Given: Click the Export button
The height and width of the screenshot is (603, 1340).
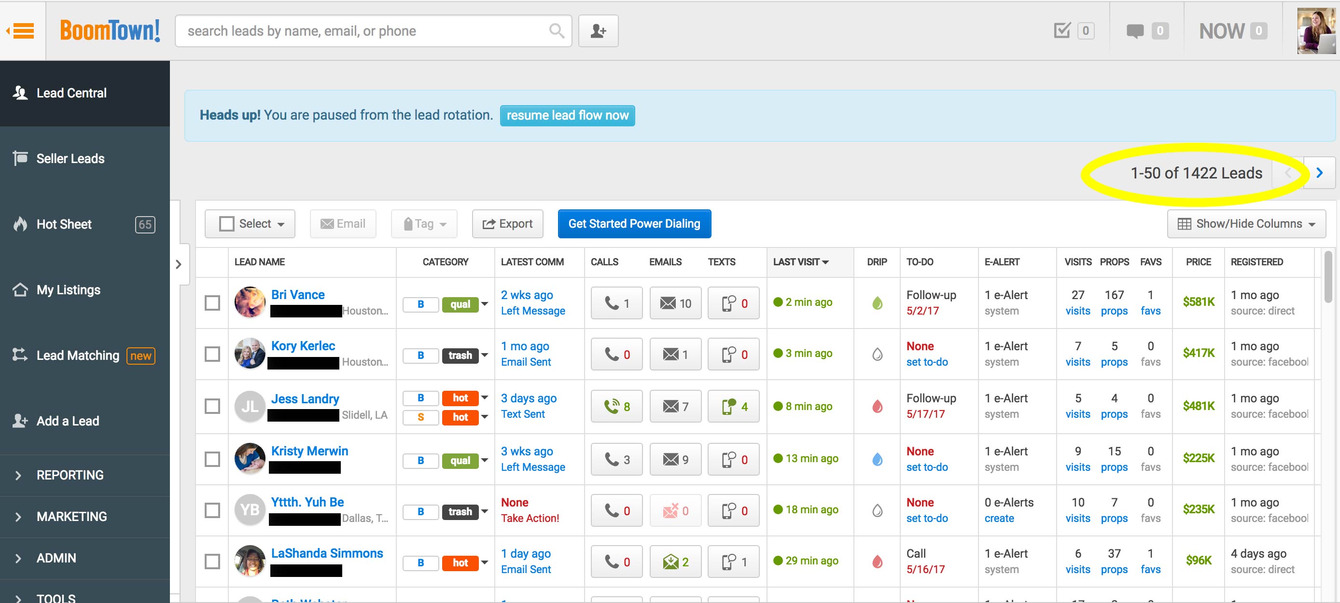Looking at the screenshot, I should point(508,224).
